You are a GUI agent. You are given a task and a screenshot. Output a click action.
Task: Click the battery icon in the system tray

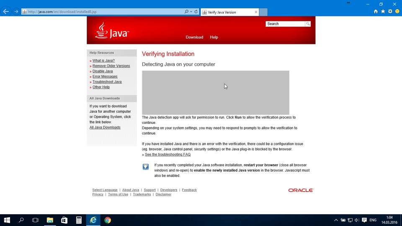coord(343,220)
